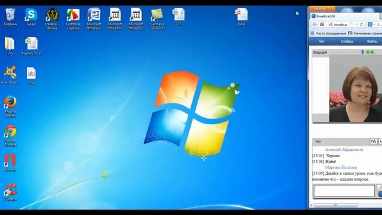Select the СП file icon on desktop

pyautogui.click(x=178, y=17)
